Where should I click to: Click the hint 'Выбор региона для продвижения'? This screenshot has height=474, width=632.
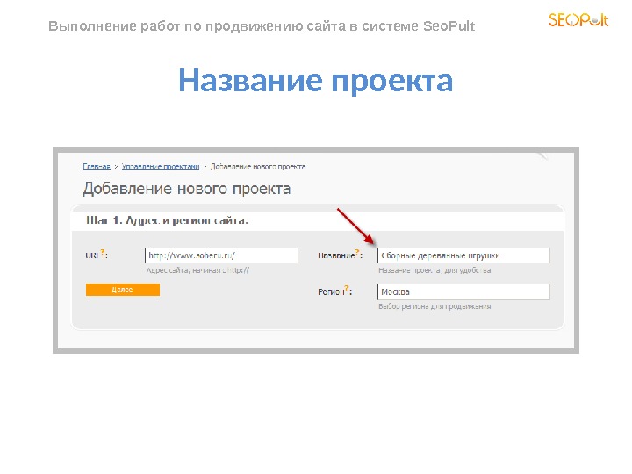[x=434, y=306]
